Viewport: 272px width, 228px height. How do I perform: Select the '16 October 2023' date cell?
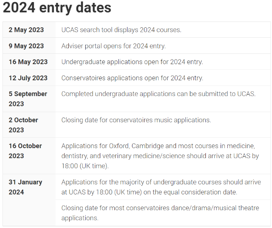tap(25, 151)
